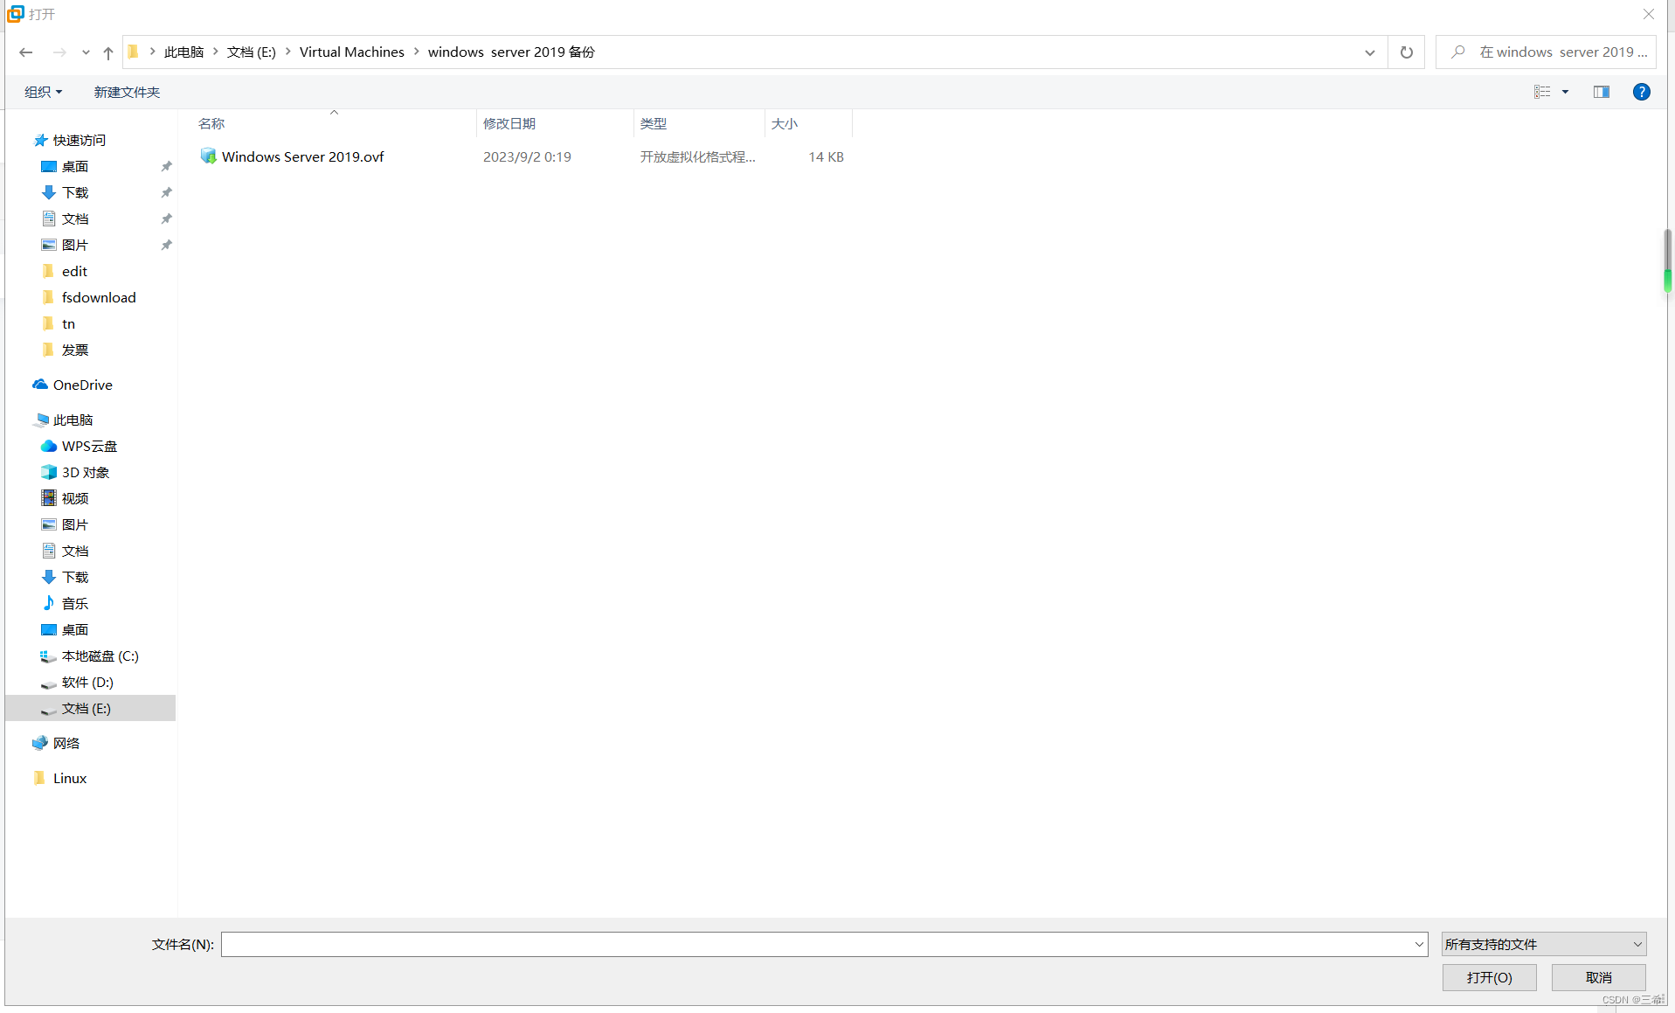Open the 组织 menu
This screenshot has width=1675, height=1013.
pyautogui.click(x=43, y=92)
